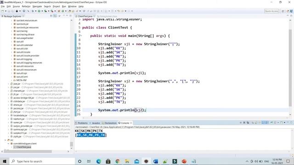Collapse the com.kkhindigyan.client package
Image resolution: width=294 pixels, height=165 pixels.
(x=8, y=143)
